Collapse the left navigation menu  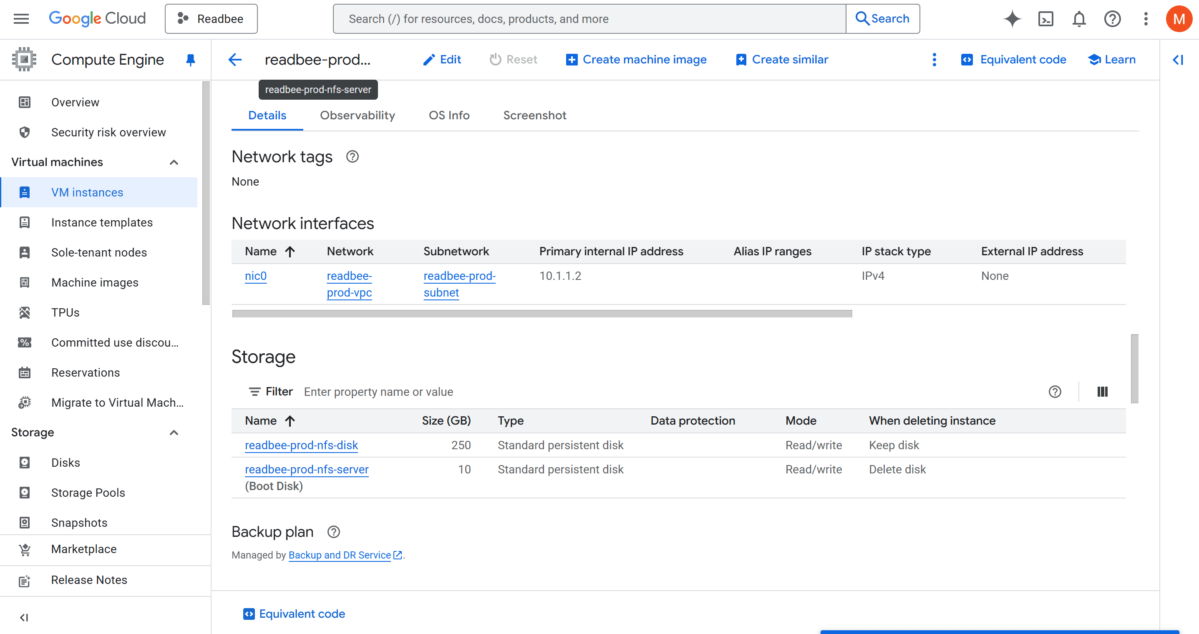24,617
